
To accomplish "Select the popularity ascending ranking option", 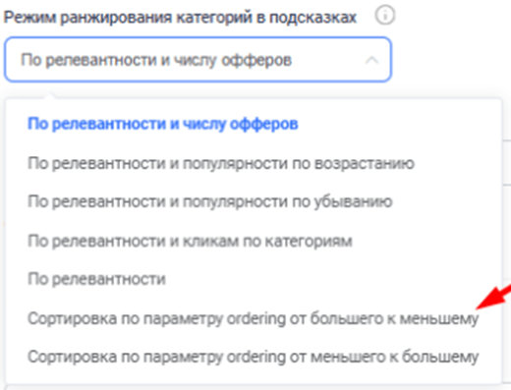I will coord(221,163).
